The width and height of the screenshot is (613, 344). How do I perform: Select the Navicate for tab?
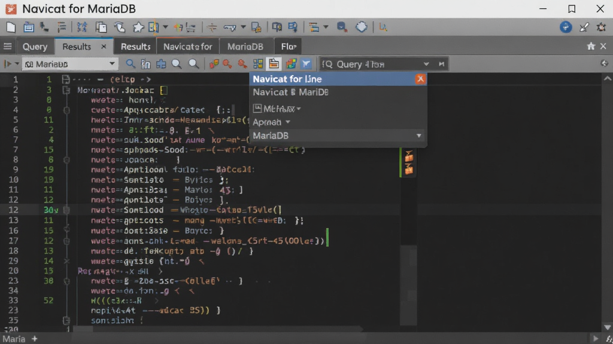click(187, 47)
